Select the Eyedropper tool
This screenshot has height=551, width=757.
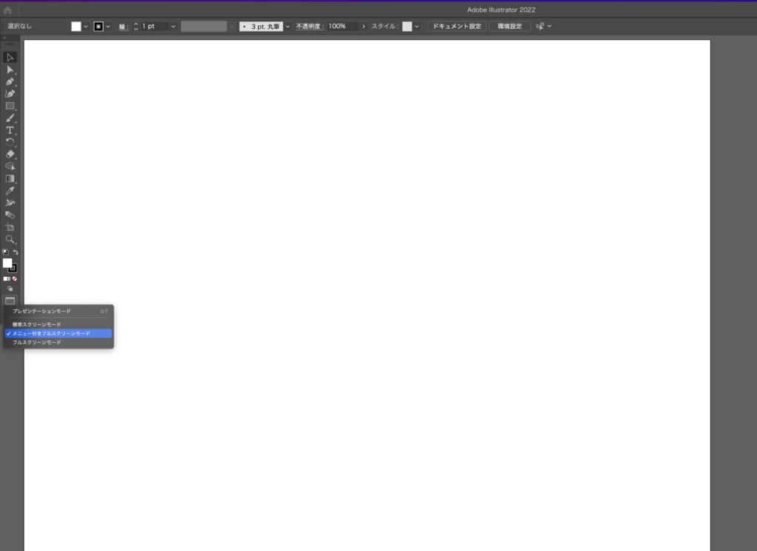[10, 191]
